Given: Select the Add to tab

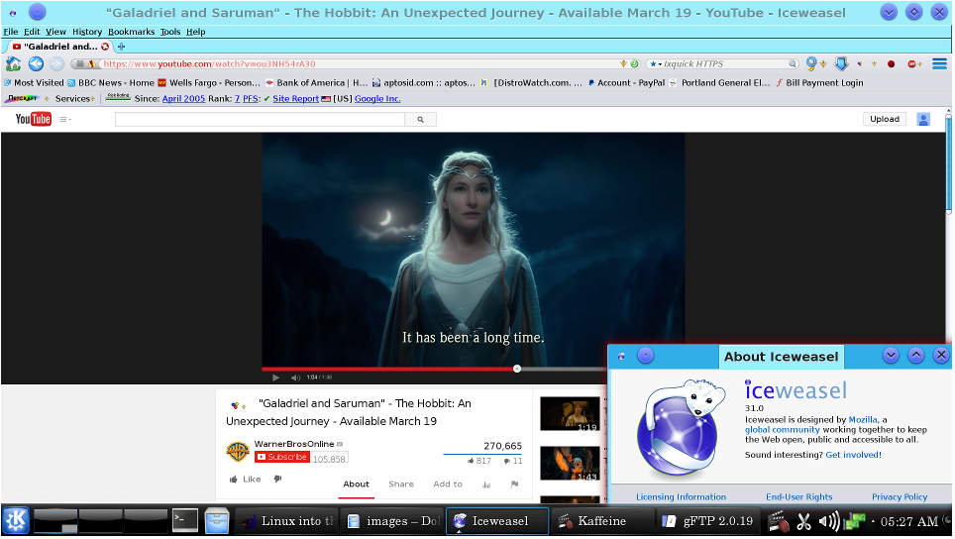Looking at the screenshot, I should click(448, 485).
